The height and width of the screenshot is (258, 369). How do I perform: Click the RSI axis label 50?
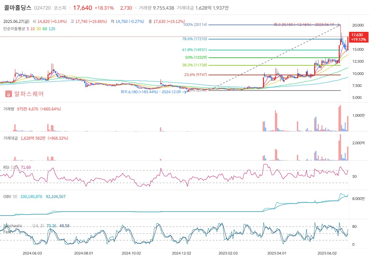[x=354, y=176]
